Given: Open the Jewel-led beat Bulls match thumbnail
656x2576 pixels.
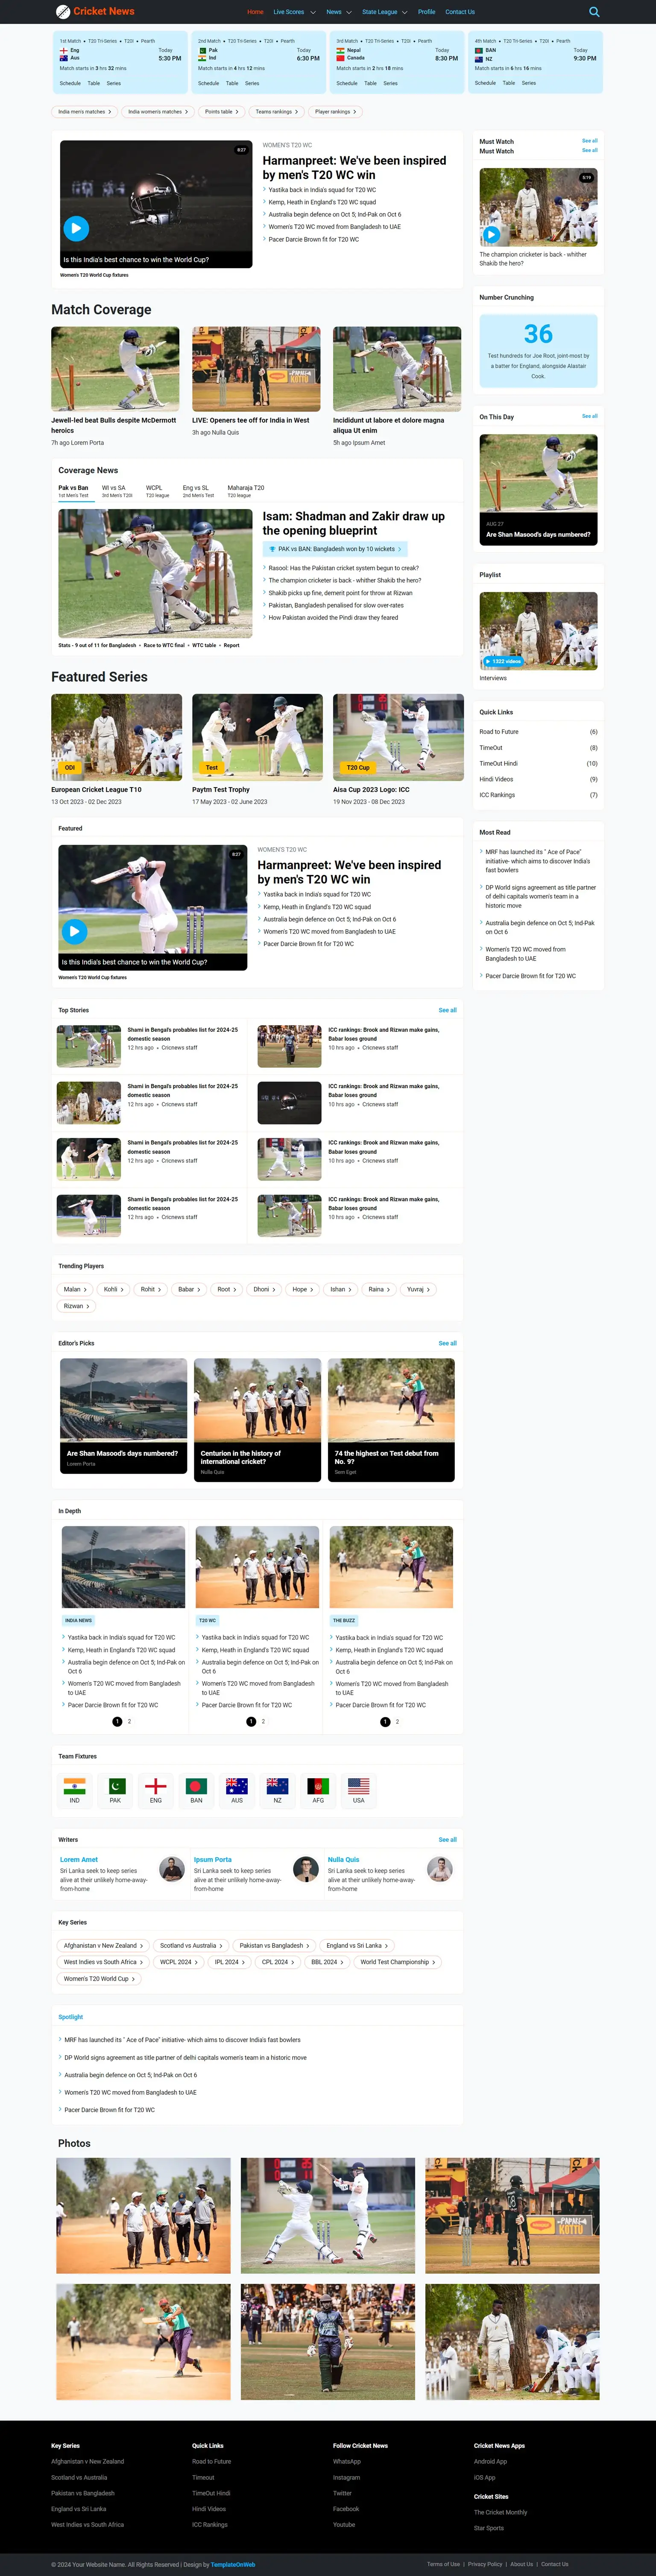Looking at the screenshot, I should pos(115,369).
